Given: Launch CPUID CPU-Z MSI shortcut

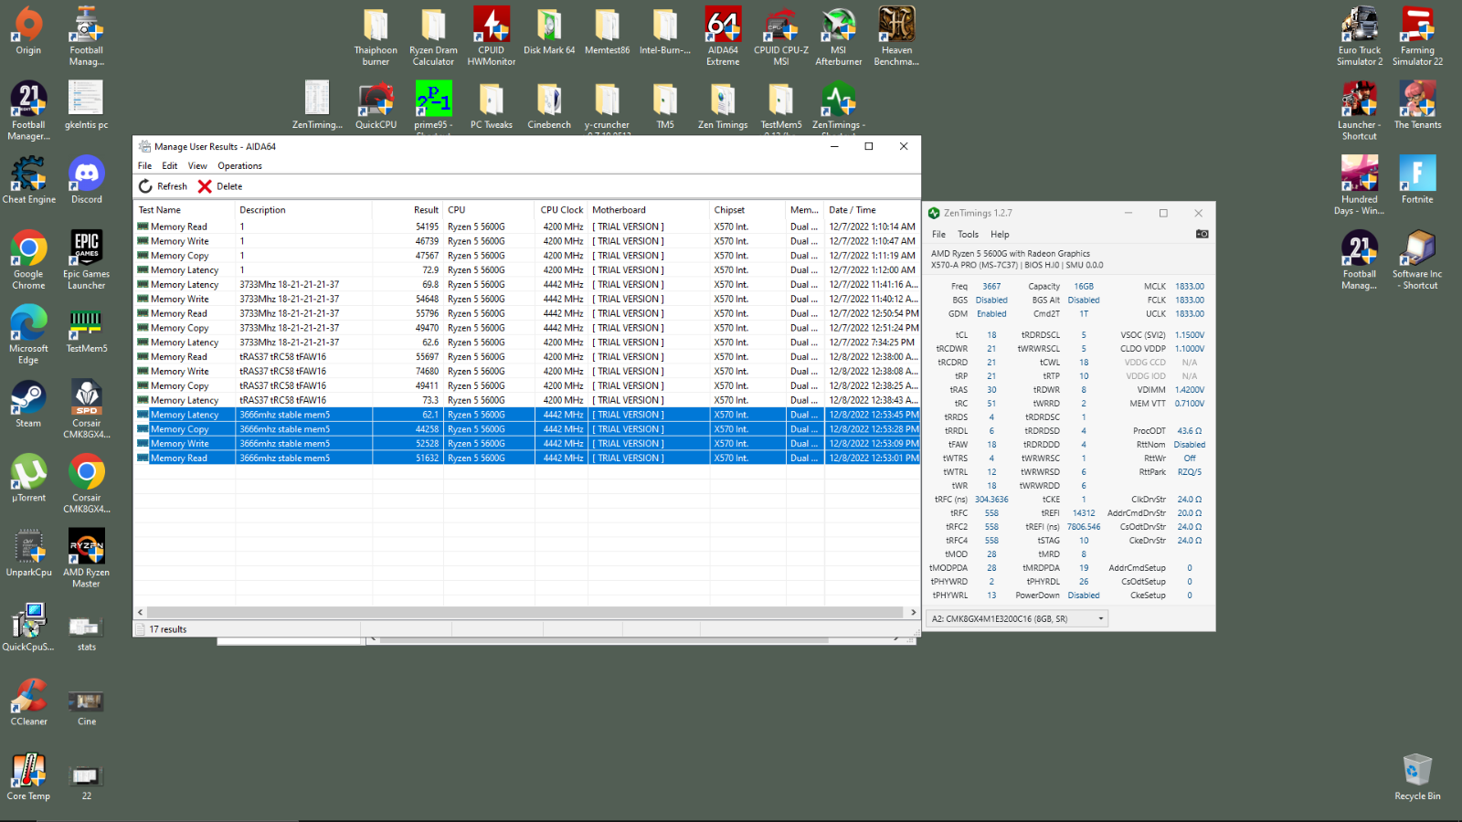Looking at the screenshot, I should (x=781, y=37).
